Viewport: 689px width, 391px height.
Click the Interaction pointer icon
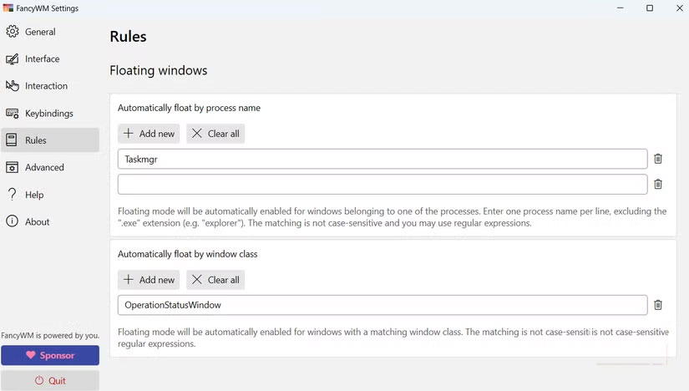point(13,86)
